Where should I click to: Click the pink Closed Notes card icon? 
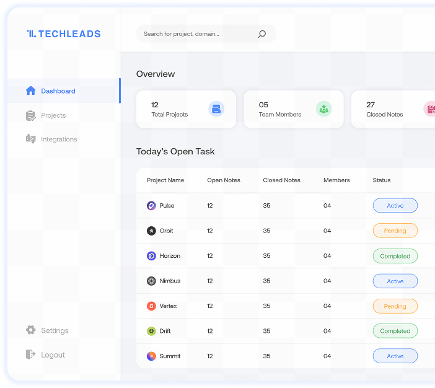(x=429, y=109)
